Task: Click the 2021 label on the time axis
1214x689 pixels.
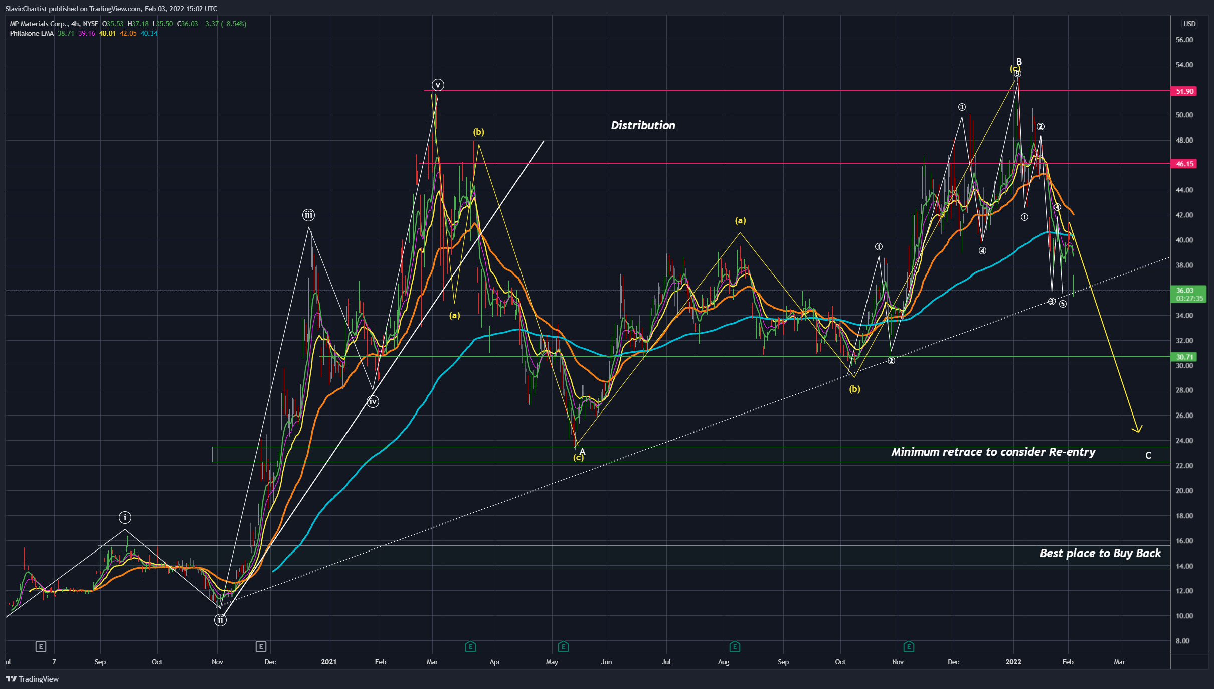Action: coord(328,662)
